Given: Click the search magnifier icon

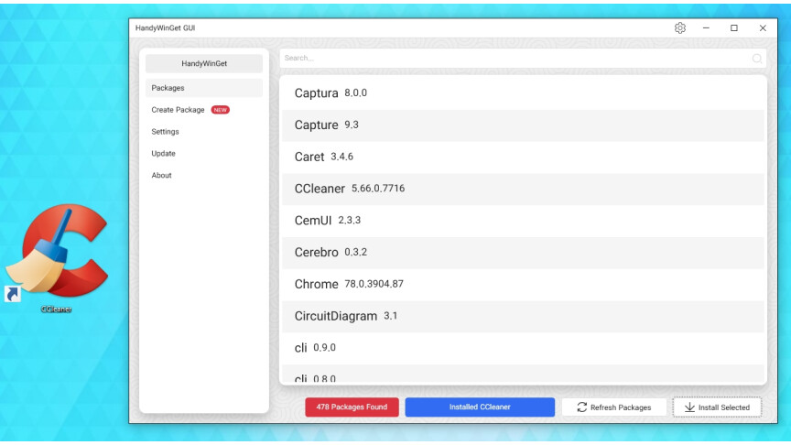Looking at the screenshot, I should pos(757,59).
